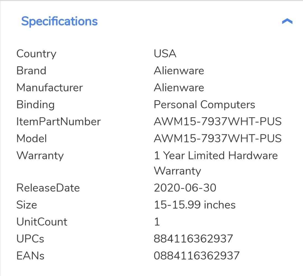Click the Brand value Alienware

click(179, 71)
